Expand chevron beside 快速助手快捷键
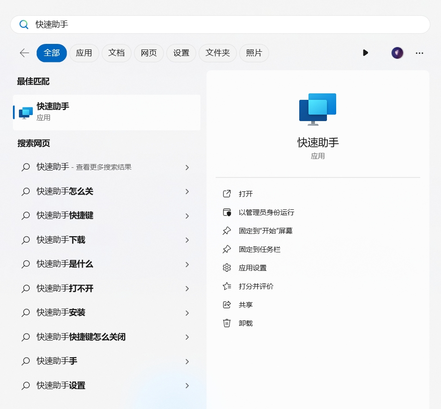This screenshot has width=441, height=409. pyautogui.click(x=187, y=216)
